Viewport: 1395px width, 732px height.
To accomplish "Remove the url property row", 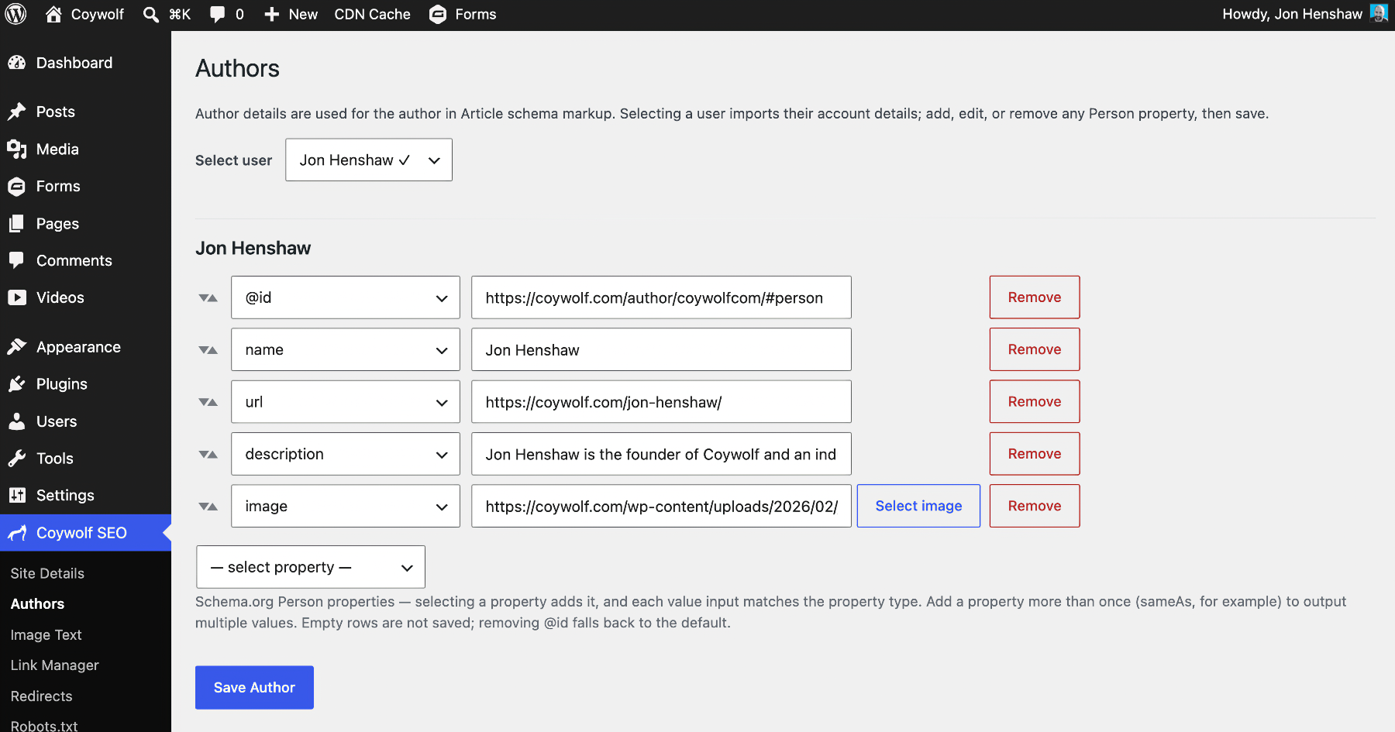I will pos(1035,401).
